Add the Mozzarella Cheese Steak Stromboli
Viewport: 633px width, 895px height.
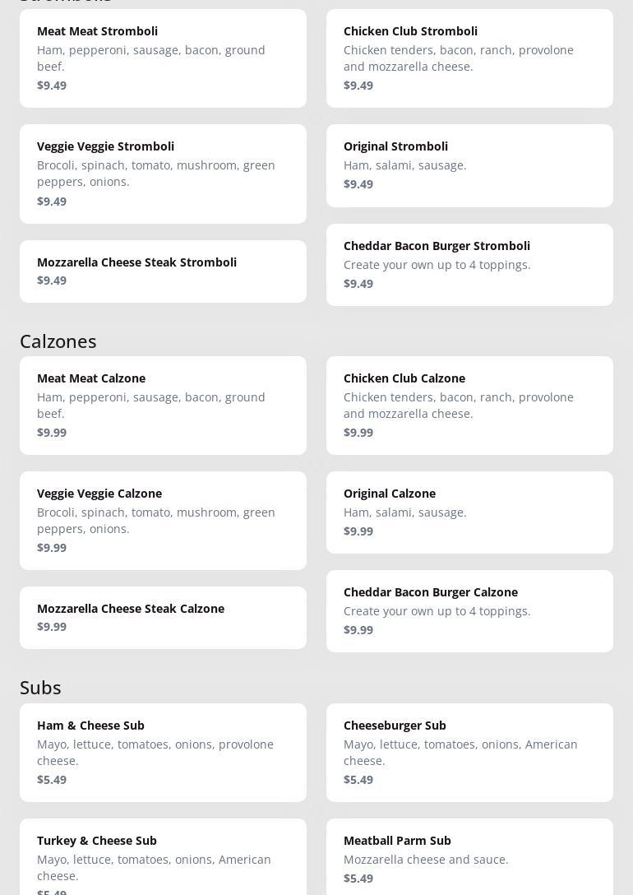point(163,271)
